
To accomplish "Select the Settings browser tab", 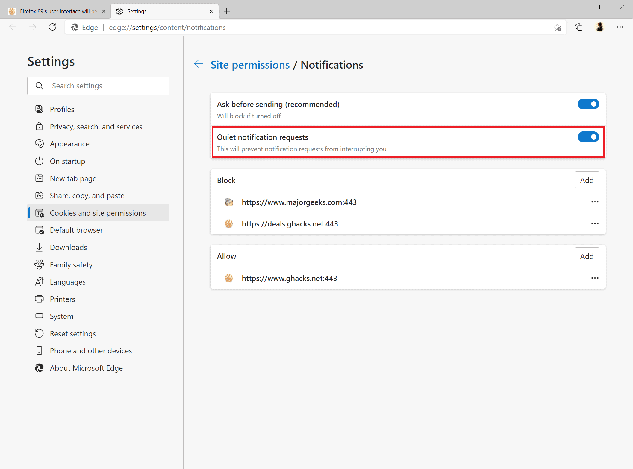I will click(x=138, y=11).
